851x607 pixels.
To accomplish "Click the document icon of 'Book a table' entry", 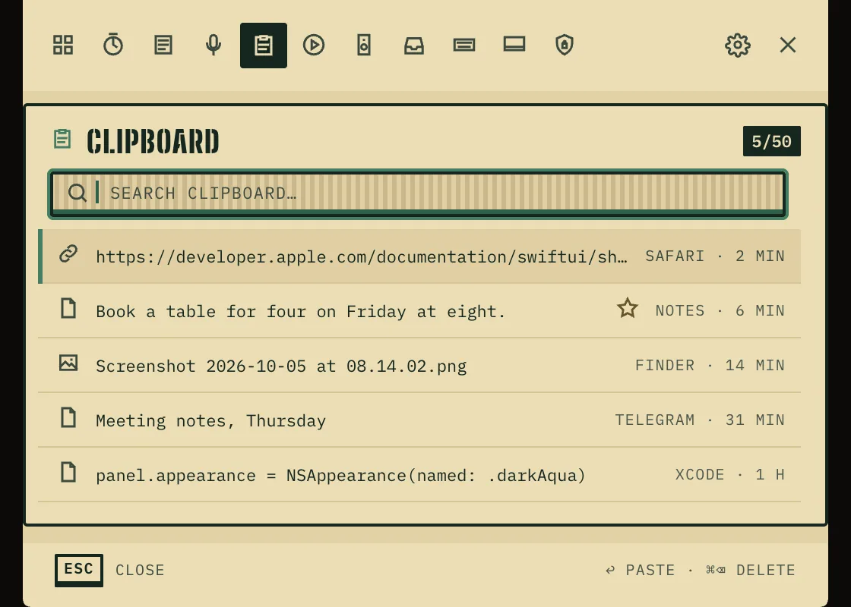I will tap(68, 308).
